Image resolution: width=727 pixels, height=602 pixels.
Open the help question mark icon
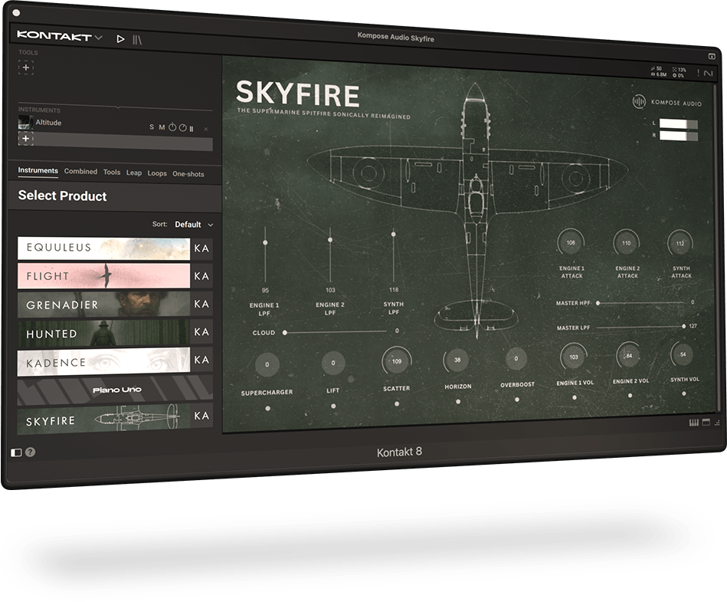(31, 452)
